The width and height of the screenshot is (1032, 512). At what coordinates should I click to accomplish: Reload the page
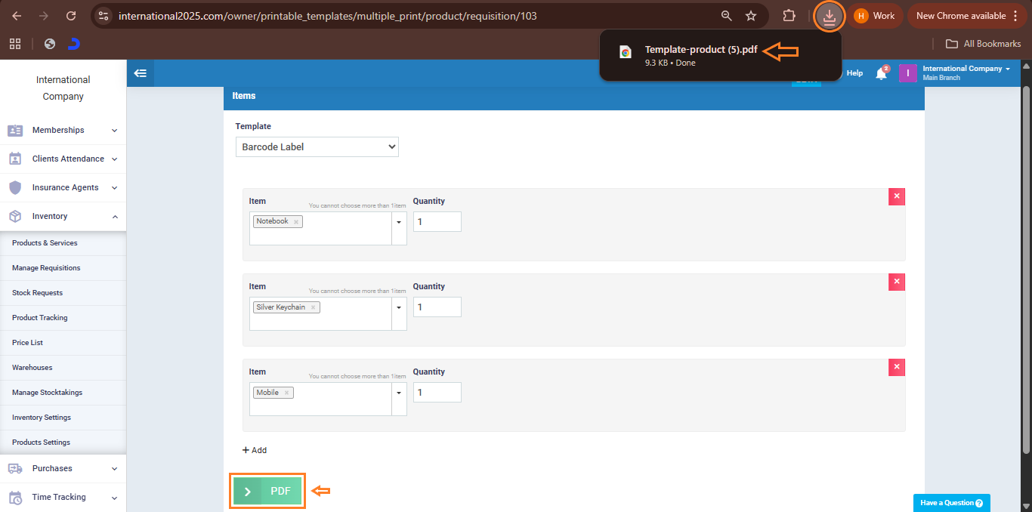[x=71, y=16]
